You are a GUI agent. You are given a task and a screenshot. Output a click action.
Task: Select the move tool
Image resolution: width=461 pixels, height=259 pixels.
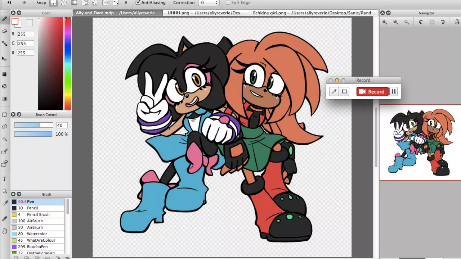tap(4, 59)
